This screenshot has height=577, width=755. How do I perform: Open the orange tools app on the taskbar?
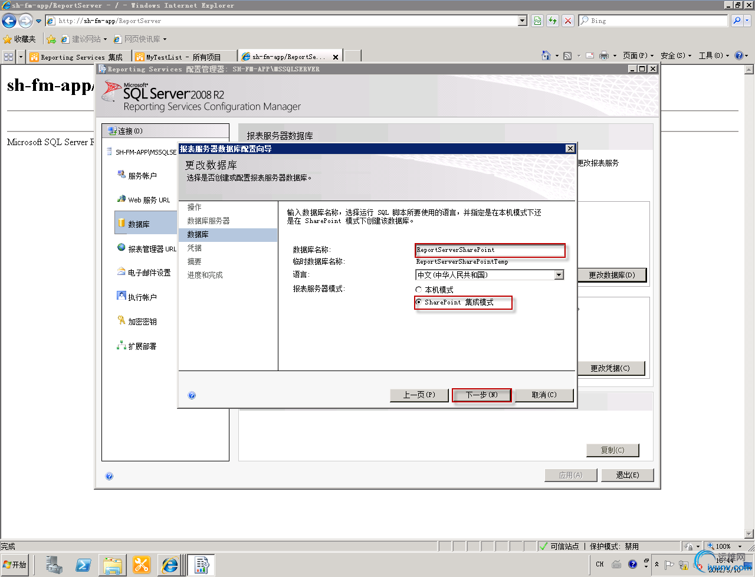click(142, 565)
